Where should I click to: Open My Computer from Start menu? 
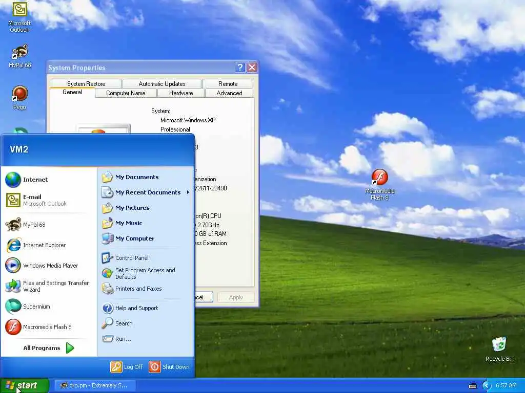(146, 238)
